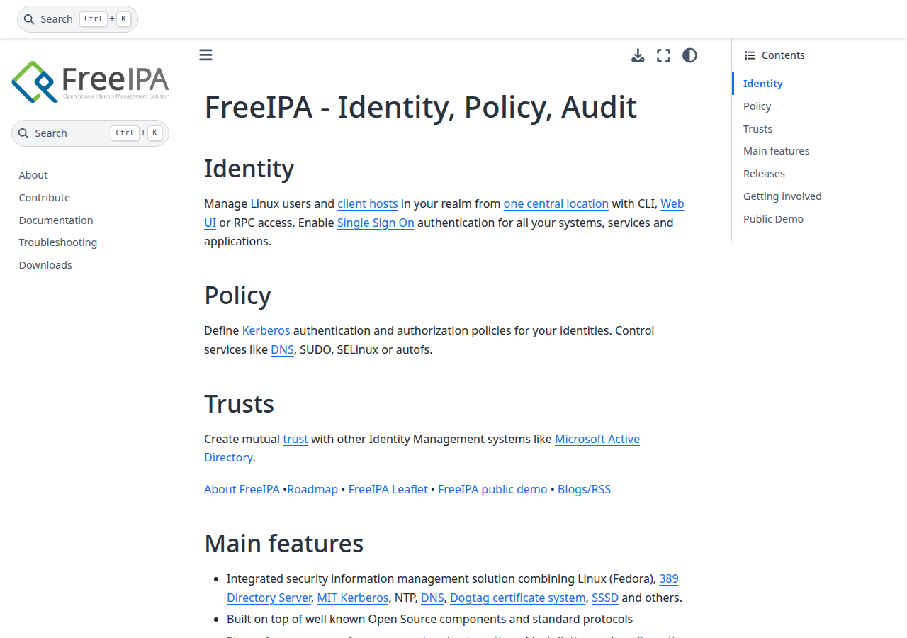Jump to Policy in Contents
This screenshot has width=907, height=638.
coord(757,106)
